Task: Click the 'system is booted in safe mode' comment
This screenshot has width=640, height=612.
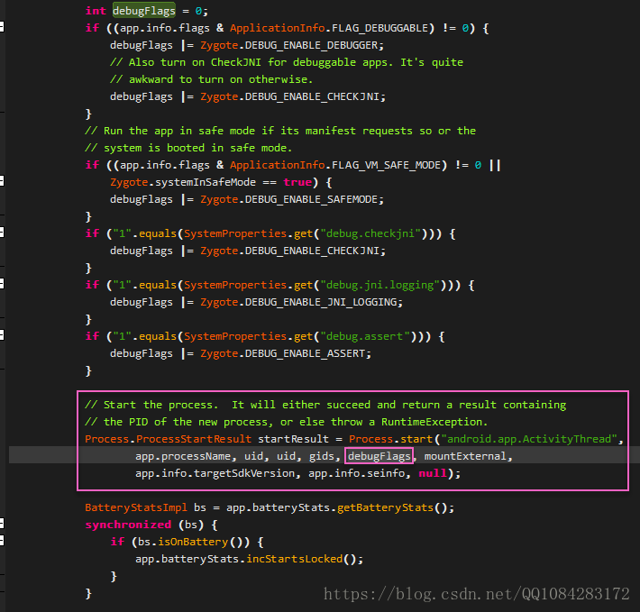Action: tap(188, 148)
